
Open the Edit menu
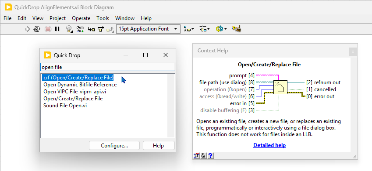(x=22, y=18)
